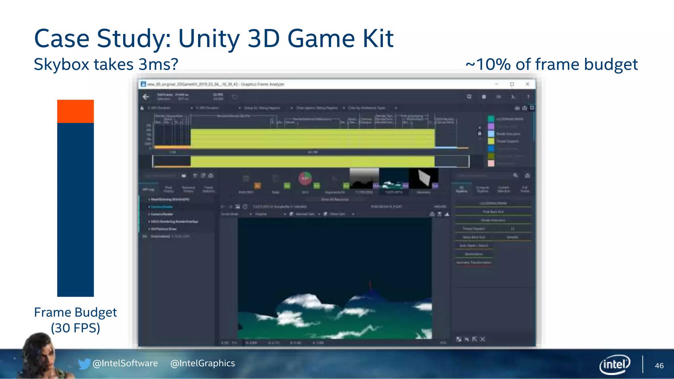674x379 pixels.
Task: Click the flip image icon above render target
Action: [440, 214]
